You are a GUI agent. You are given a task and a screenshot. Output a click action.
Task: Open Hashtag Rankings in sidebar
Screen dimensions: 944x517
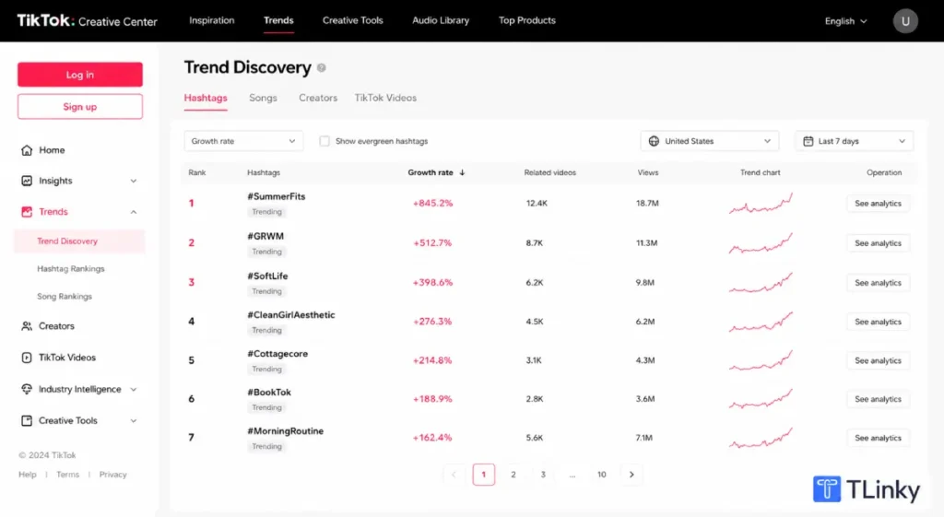click(x=71, y=269)
